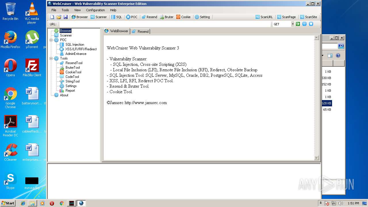
Task: Open CCleaner desktop icon
Action: tap(10, 152)
